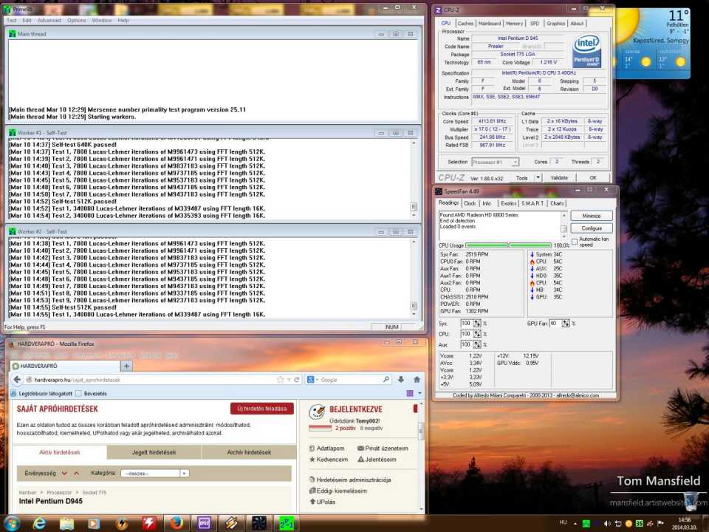This screenshot has height=532, width=709.
Task: Open the Privát üzeneteim link
Action: click(383, 449)
